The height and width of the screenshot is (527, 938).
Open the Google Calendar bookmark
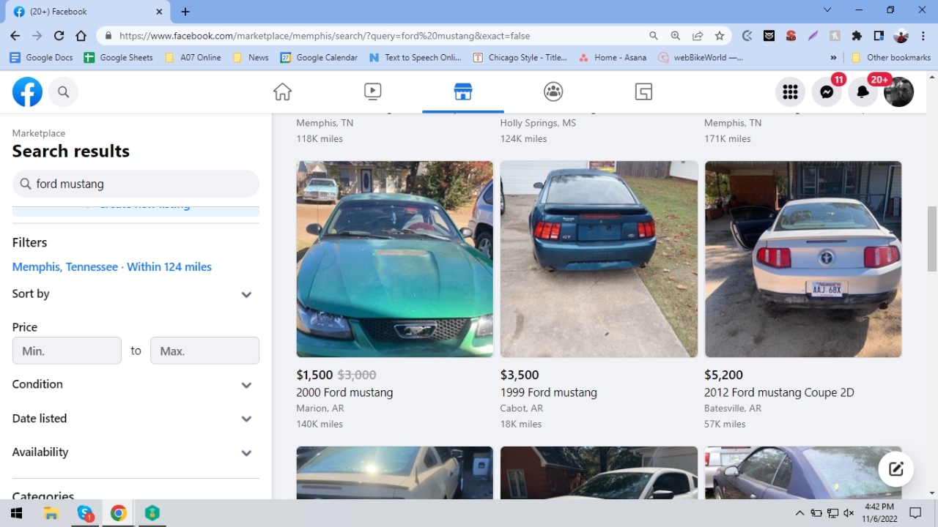319,57
